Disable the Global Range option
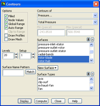The image size is (100, 106). click(x=6, y=24)
